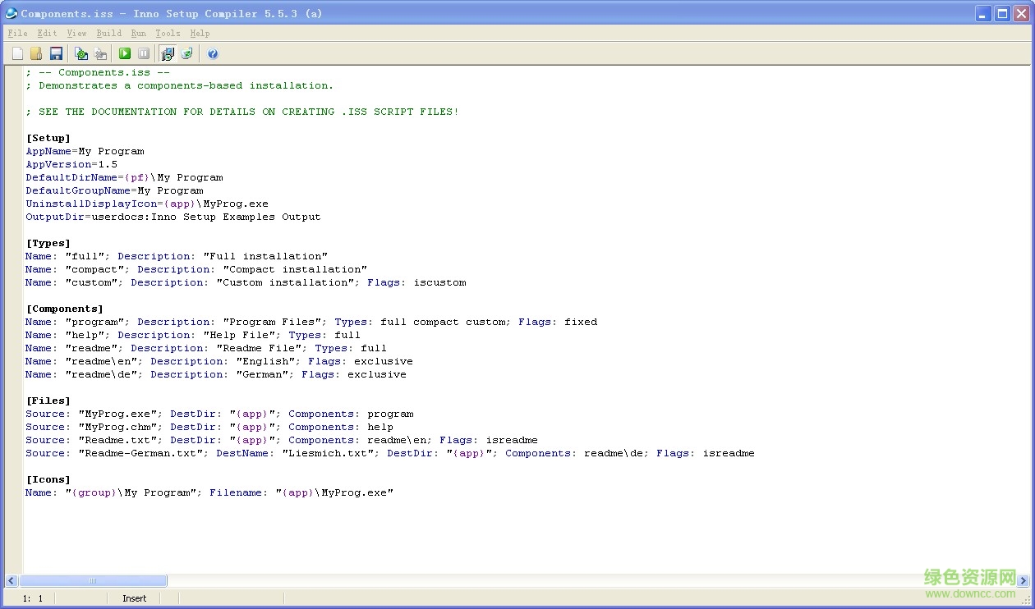This screenshot has height=609, width=1035.
Task: Click the "Full installation" type line
Action: pyautogui.click(x=177, y=256)
